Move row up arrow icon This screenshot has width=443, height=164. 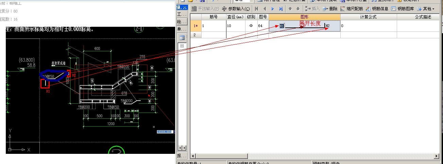[x=290, y=9]
